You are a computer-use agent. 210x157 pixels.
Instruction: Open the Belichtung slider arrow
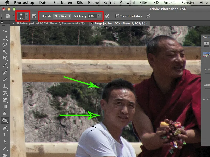coord(99,16)
